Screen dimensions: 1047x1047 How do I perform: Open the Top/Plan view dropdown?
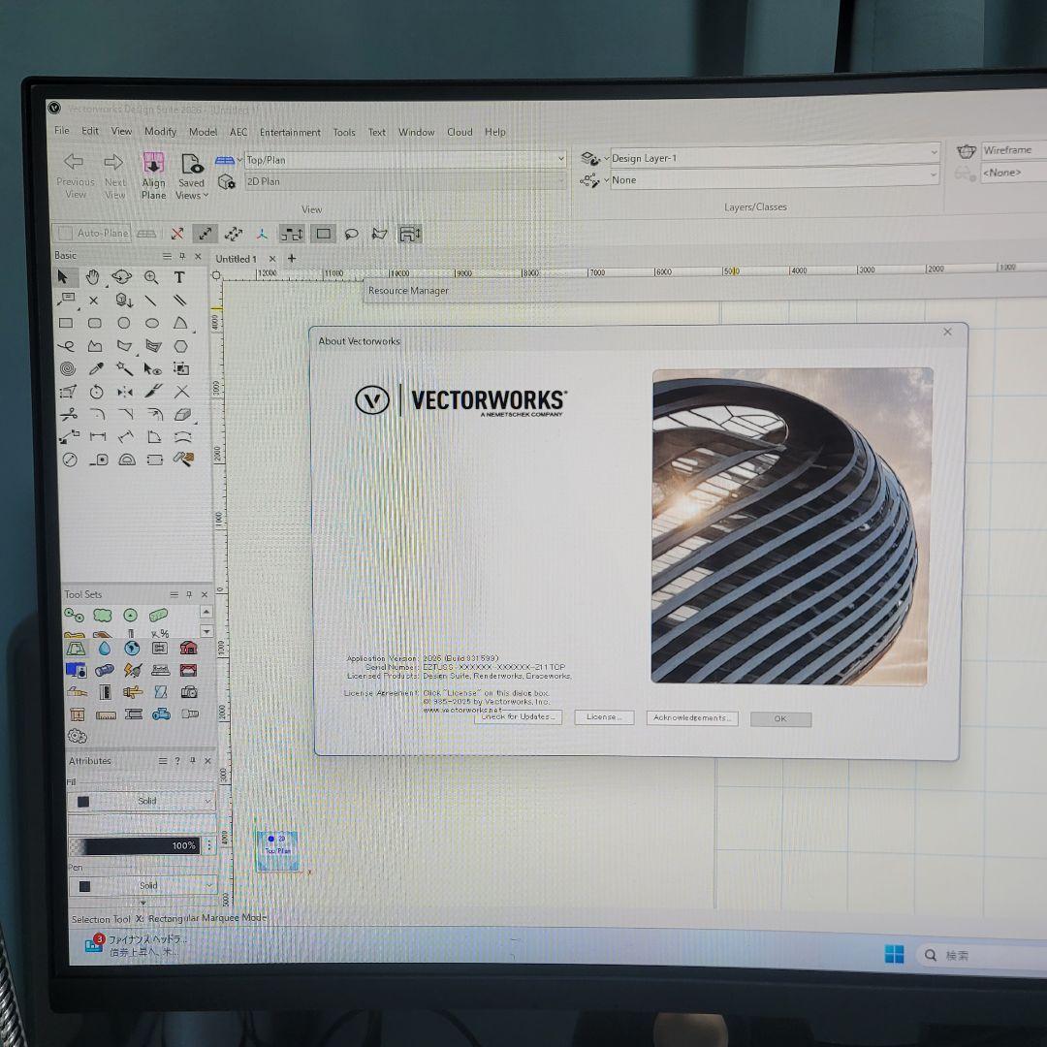pos(560,159)
